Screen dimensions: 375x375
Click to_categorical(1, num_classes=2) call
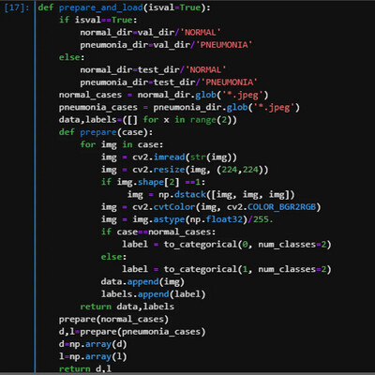pos(247,270)
